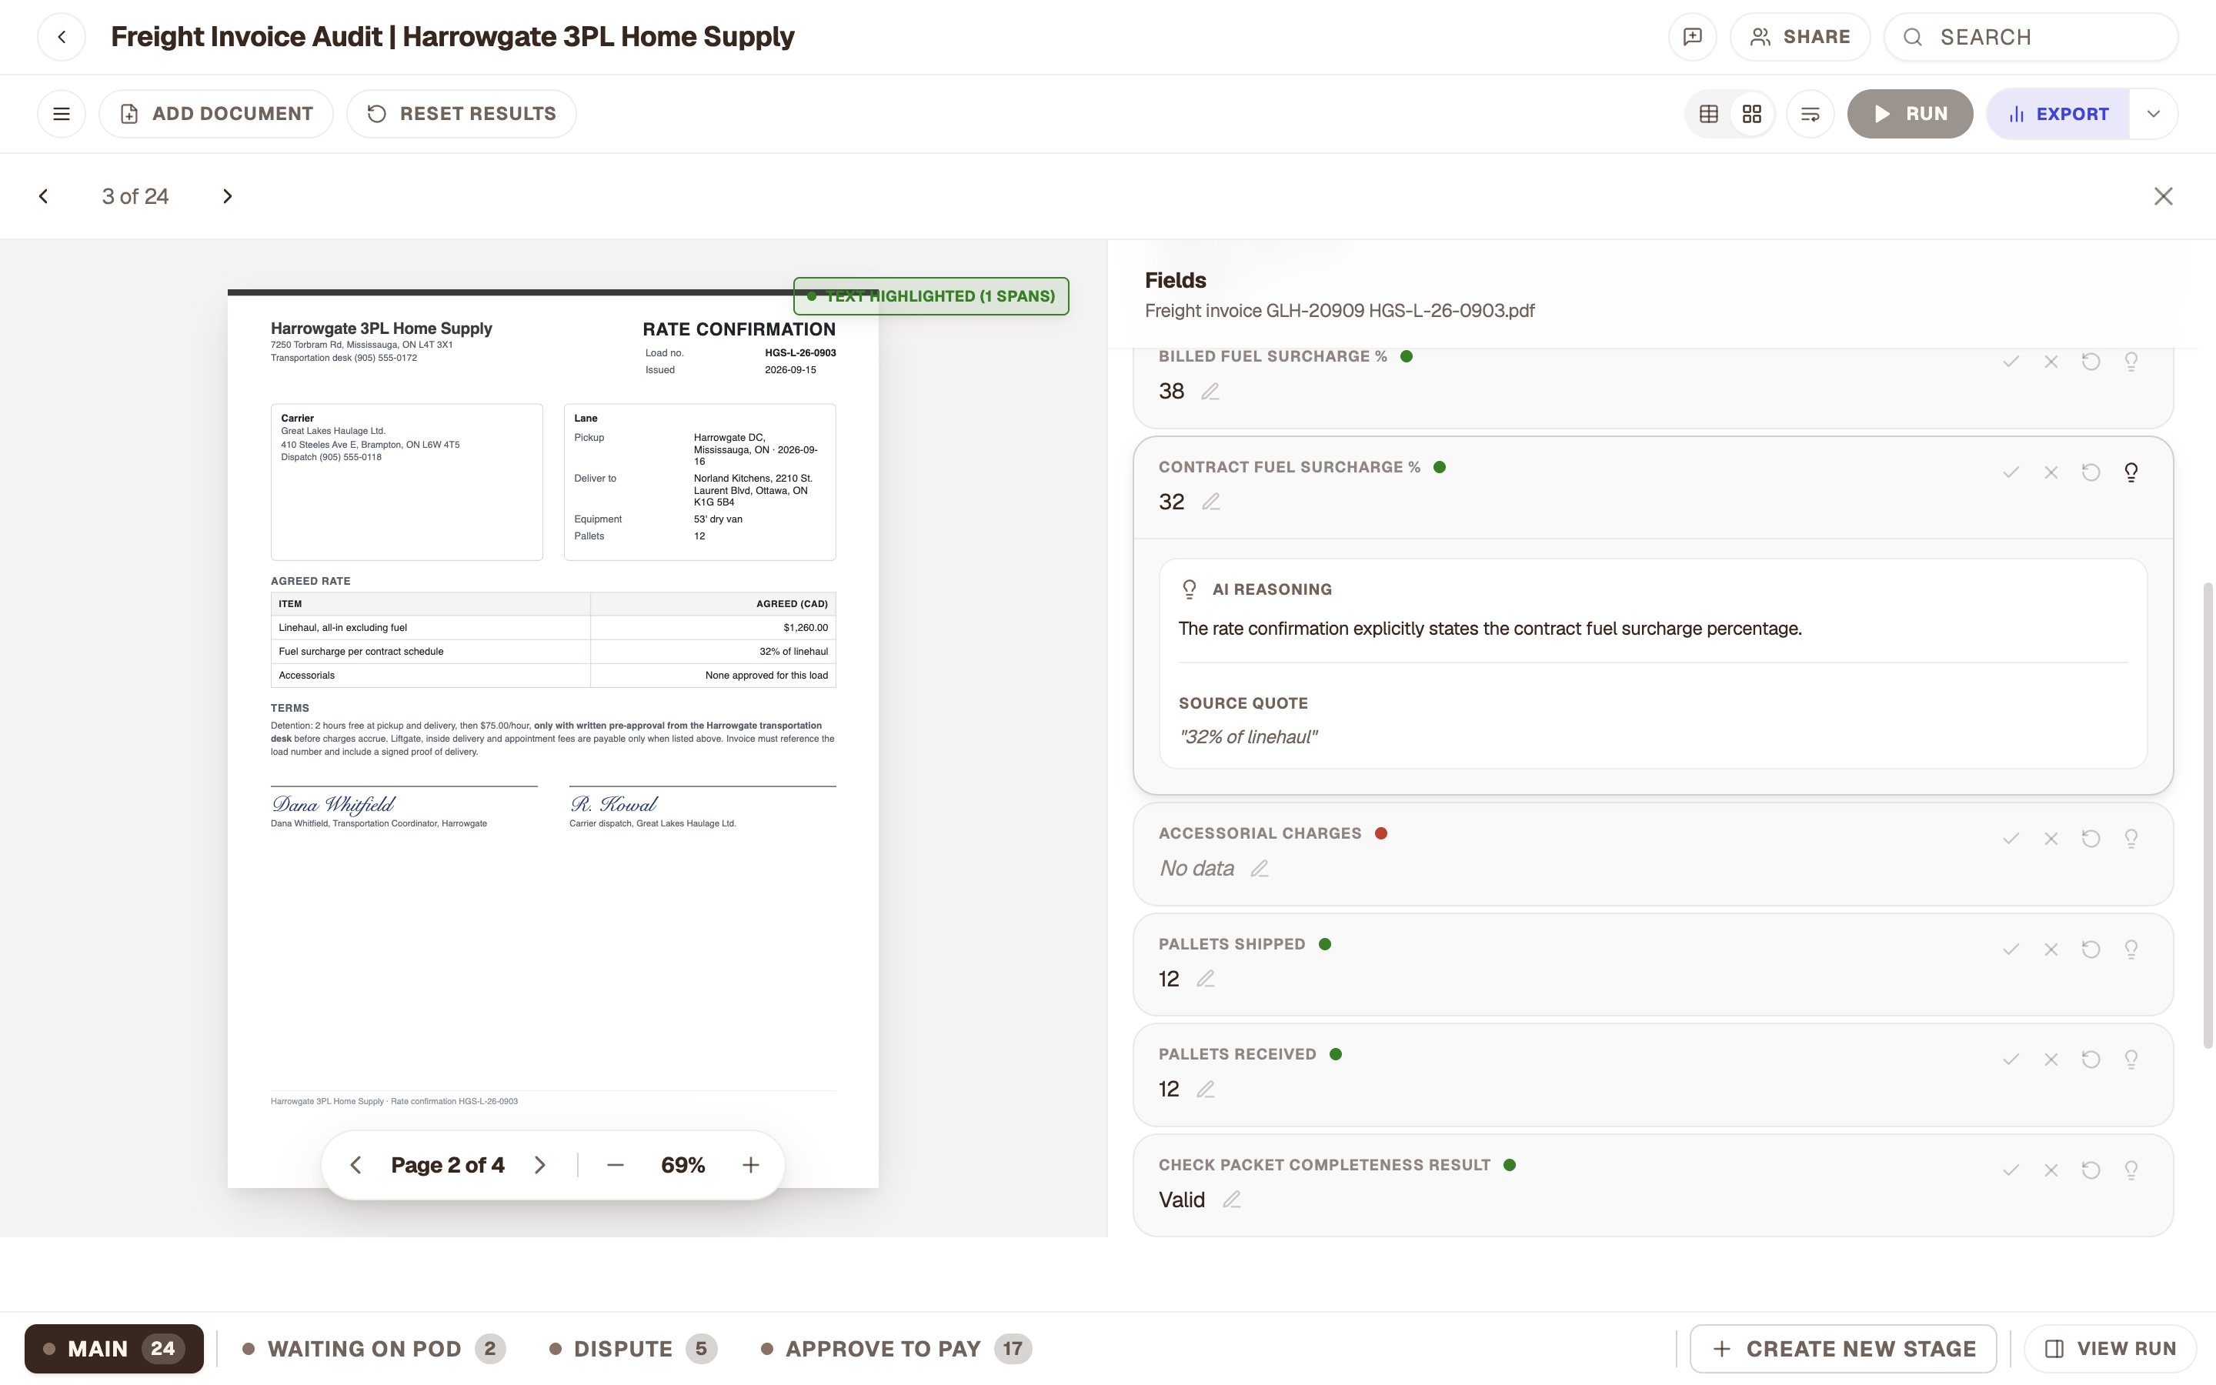Open the Approve to Pay stage
The image size is (2216, 1385).
[x=896, y=1348]
